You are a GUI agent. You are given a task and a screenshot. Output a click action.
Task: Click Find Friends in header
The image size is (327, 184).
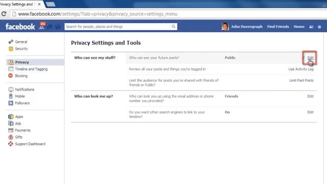pyautogui.click(x=278, y=27)
